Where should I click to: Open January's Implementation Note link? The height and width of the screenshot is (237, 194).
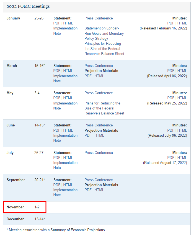pyautogui.click(x=65, y=31)
